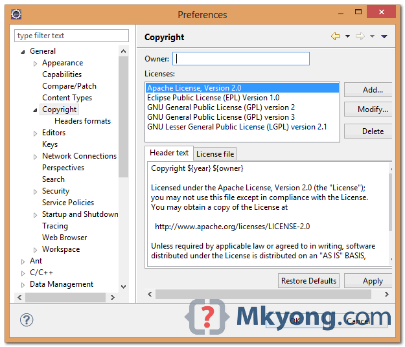Open the help question mark icon
The image size is (405, 347).
[x=27, y=320]
